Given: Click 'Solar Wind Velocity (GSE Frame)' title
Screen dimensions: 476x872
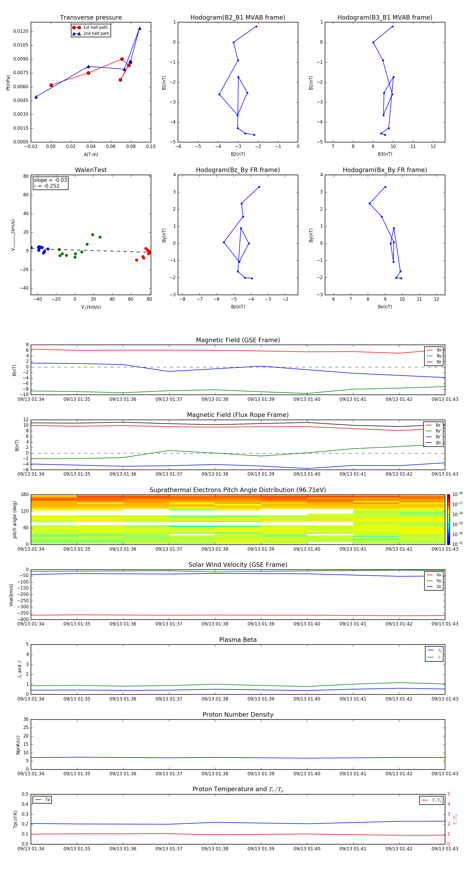Looking at the screenshot, I should coord(238,565).
